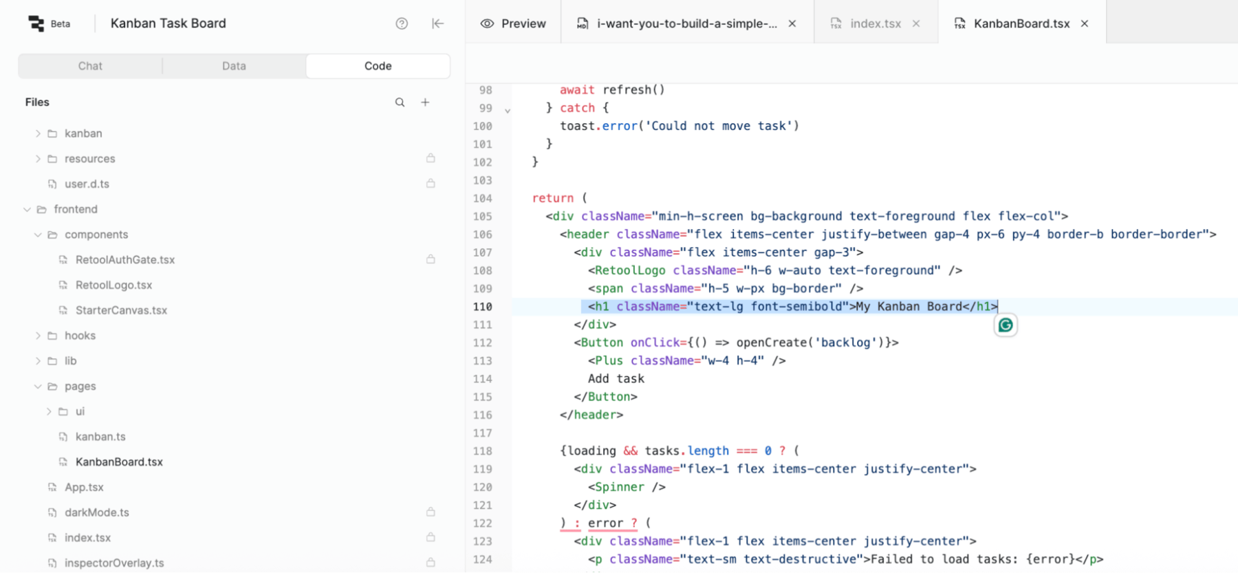Expand the resources folder chevron
The width and height of the screenshot is (1238, 573).
click(38, 159)
